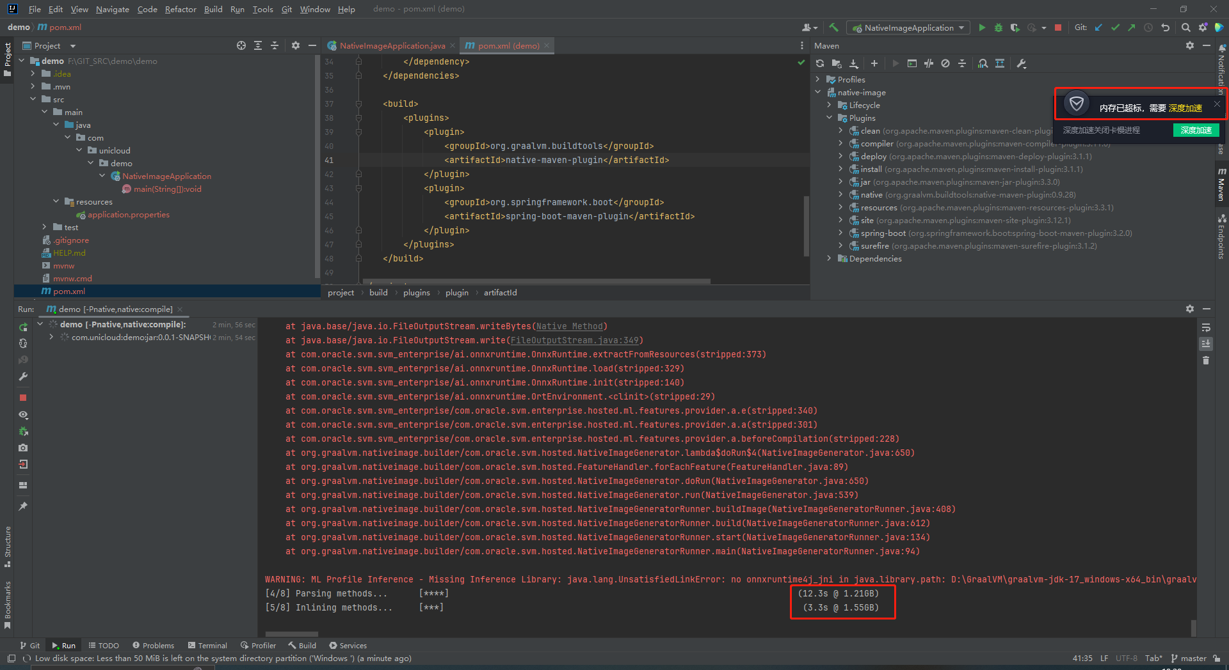Click the artifactId breadcrumb in editor
Screen dimensions: 1229x670
pyautogui.click(x=500, y=292)
